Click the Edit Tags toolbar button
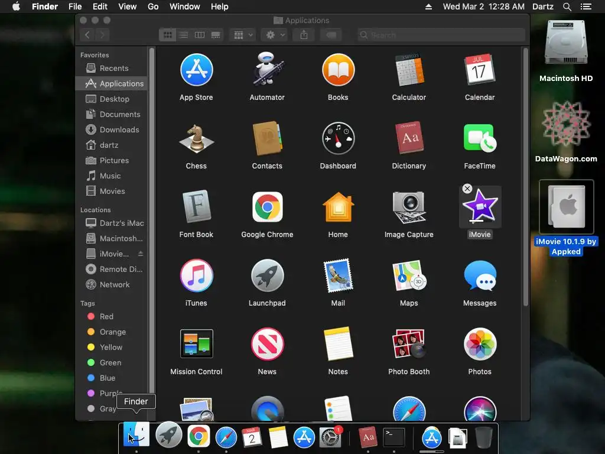605x454 pixels. pos(331,35)
